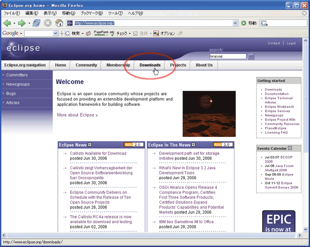This screenshot has height=247, width=310.
Task: Open the Google logo dropdown arrow
Action: coord(21,33)
